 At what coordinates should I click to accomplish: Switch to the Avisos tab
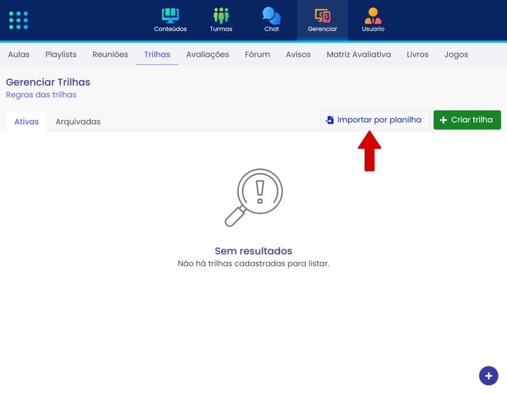298,54
